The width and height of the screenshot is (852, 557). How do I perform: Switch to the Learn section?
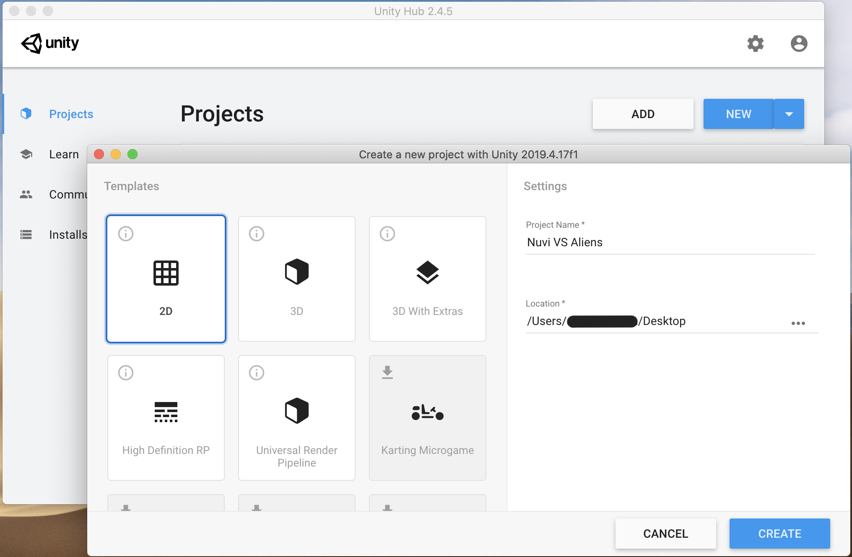[x=64, y=154]
